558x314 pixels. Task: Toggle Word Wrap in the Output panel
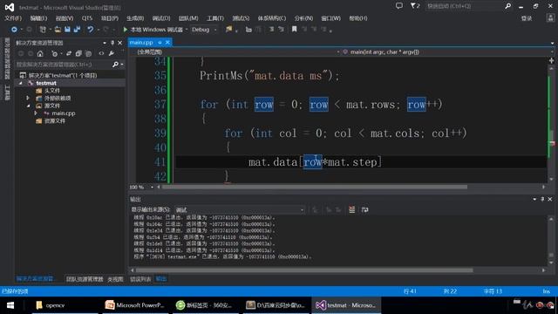364,209
